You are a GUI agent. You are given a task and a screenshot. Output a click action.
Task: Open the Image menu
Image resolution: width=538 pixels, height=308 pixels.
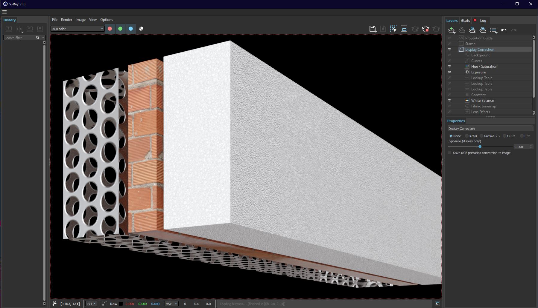click(x=80, y=20)
